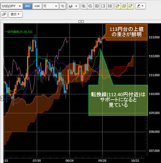Click the 09/28 date axis label

click(x=102, y=161)
